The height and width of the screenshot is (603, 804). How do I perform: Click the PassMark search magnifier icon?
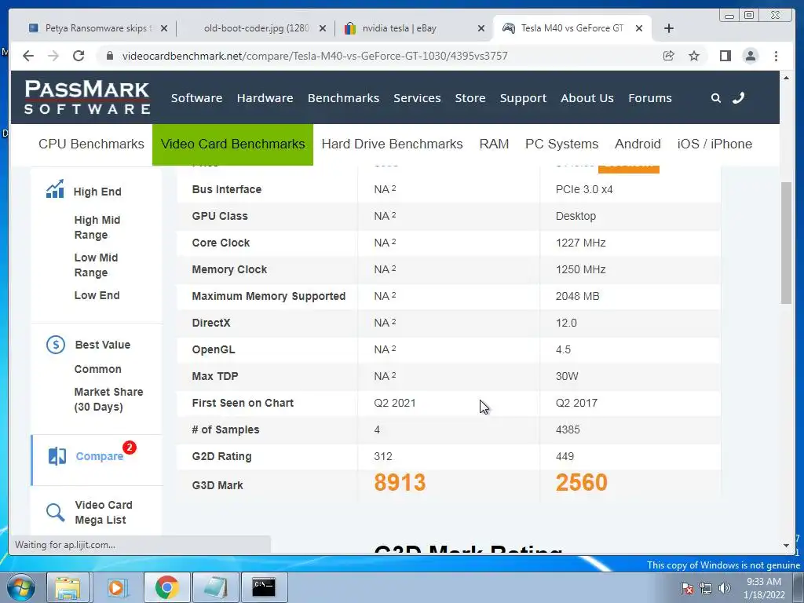point(716,98)
